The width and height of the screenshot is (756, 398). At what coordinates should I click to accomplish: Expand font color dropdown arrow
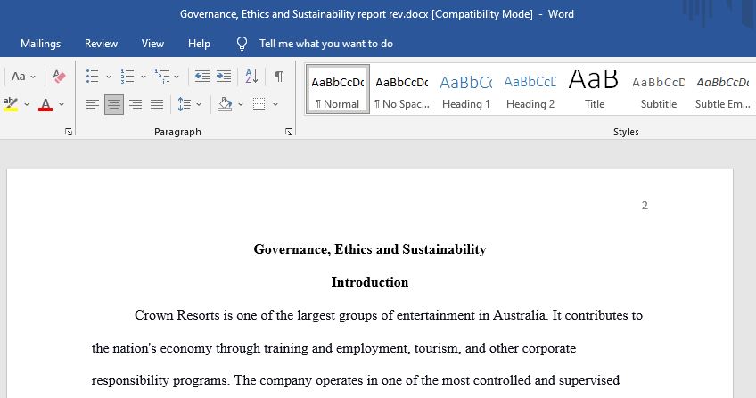pos(62,104)
